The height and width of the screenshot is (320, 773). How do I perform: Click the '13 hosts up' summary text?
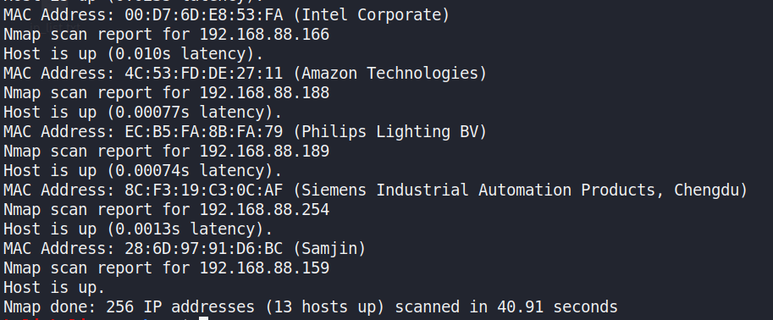pos(325,306)
